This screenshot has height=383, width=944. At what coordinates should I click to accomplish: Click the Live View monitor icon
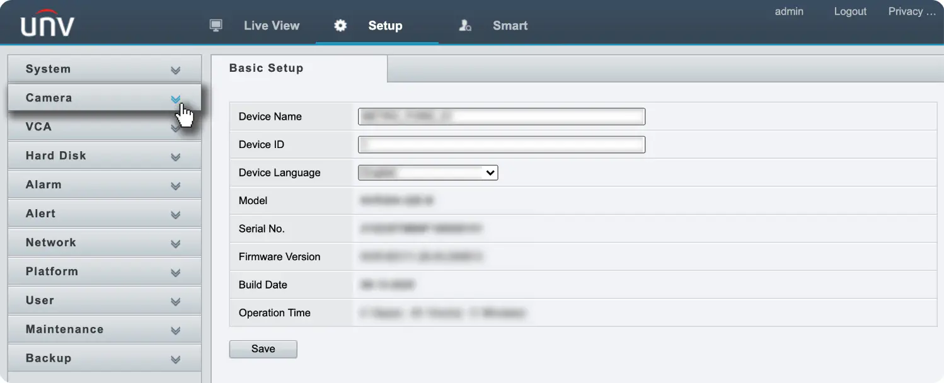(x=216, y=26)
